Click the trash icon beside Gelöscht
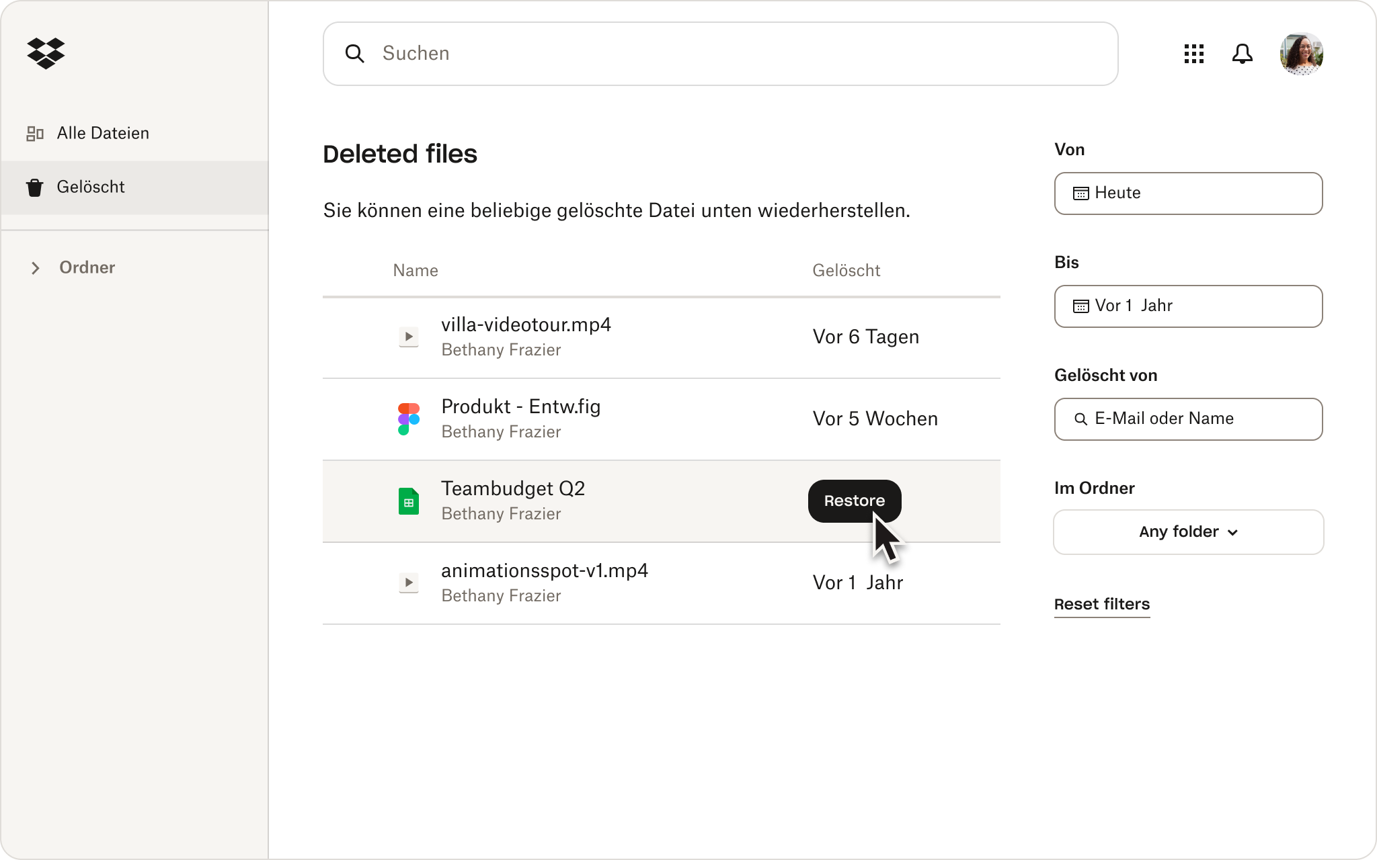 35,187
